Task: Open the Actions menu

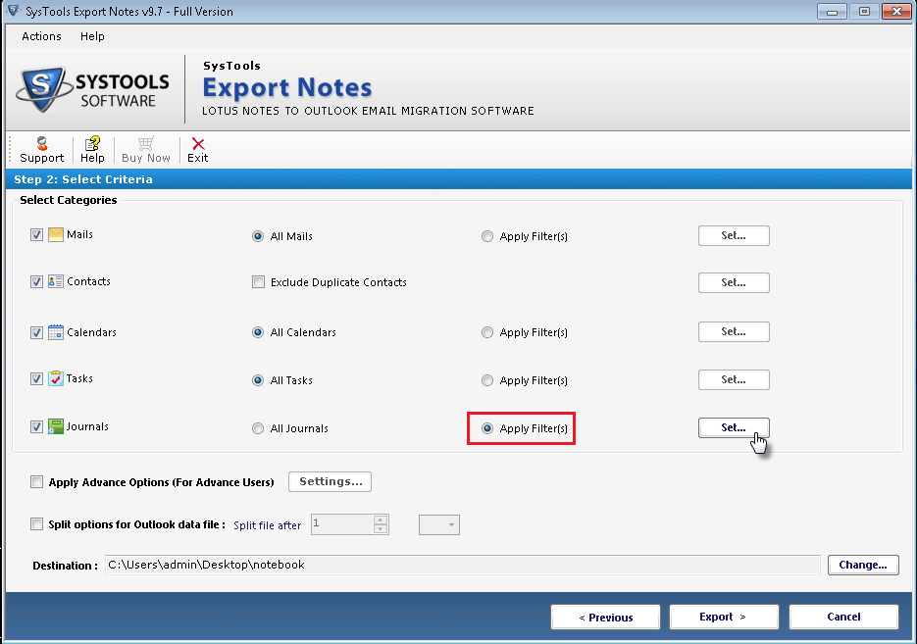Action: (x=41, y=36)
